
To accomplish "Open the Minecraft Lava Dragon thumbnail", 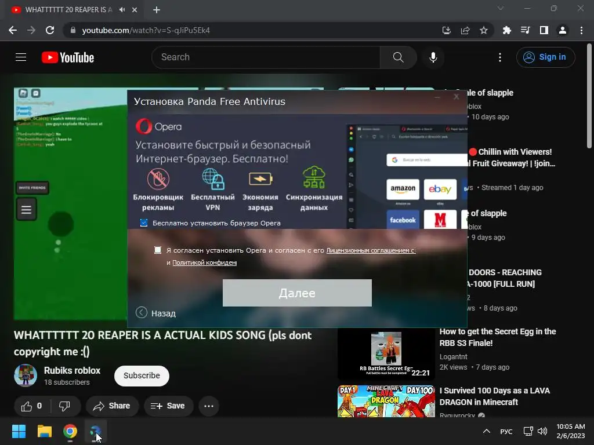I will pyautogui.click(x=386, y=401).
